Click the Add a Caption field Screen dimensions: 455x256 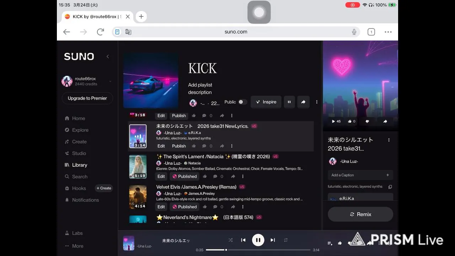(360, 175)
